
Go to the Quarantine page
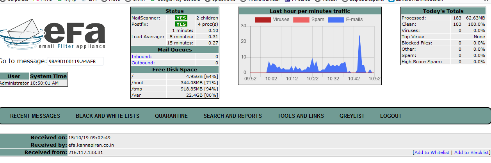click(x=171, y=116)
